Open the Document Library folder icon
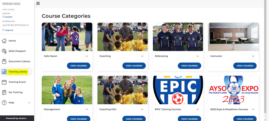Screen dimensions: 269x121 coord(4,62)
